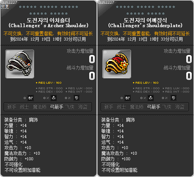Screen dimensions: 194x177
Task: Select 飞侠 job on the right tooltip
Action: (167, 107)
